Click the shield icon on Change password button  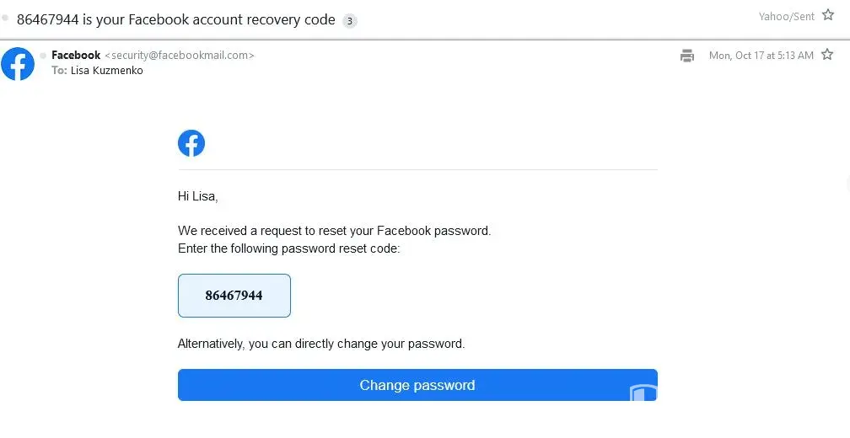pyautogui.click(x=643, y=393)
